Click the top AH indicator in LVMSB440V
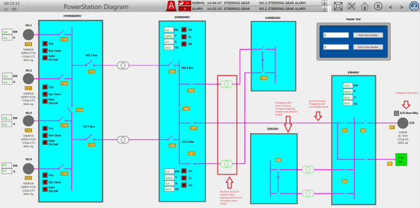420x208 pixels. [184, 44]
